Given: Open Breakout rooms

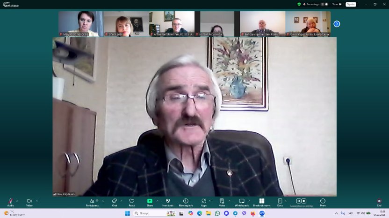Looking at the screenshot, I should click(262, 201).
